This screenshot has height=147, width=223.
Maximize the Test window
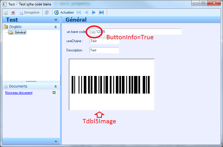pyautogui.click(x=203, y=3)
